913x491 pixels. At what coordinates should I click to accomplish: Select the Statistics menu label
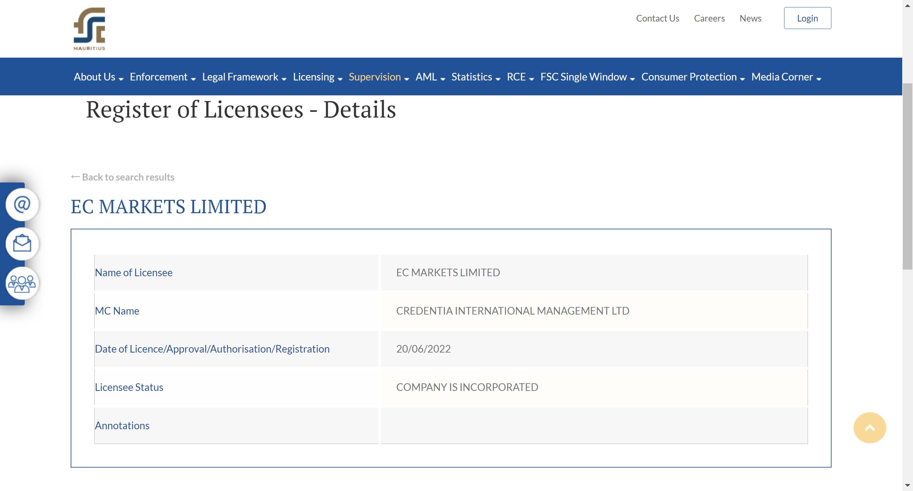(472, 77)
